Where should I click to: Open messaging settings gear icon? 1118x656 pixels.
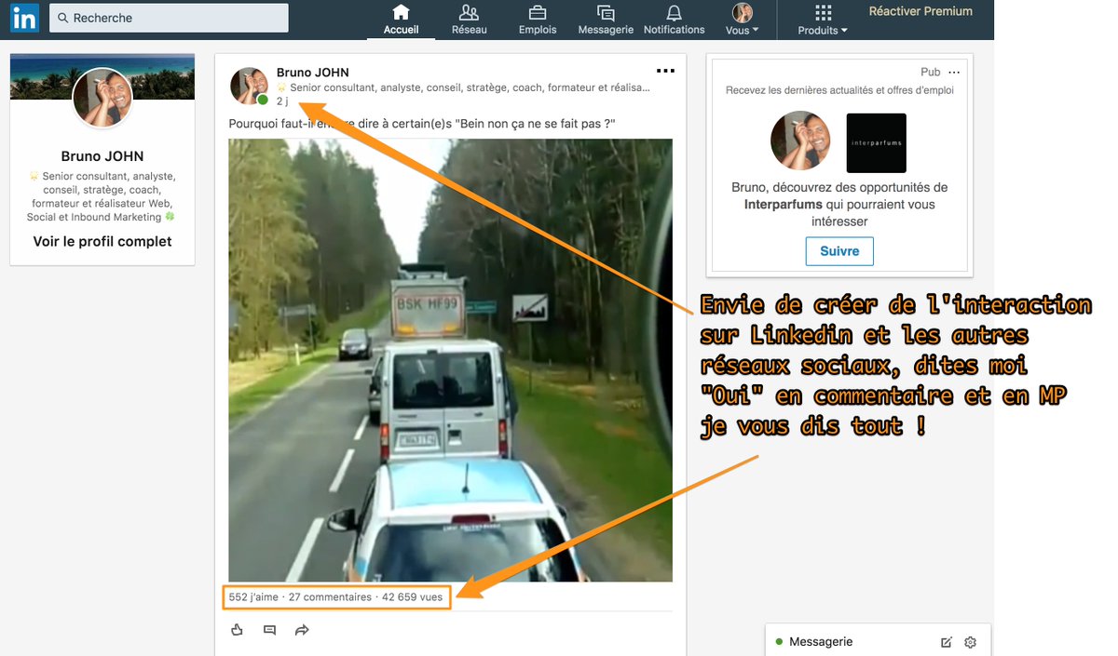point(970,642)
